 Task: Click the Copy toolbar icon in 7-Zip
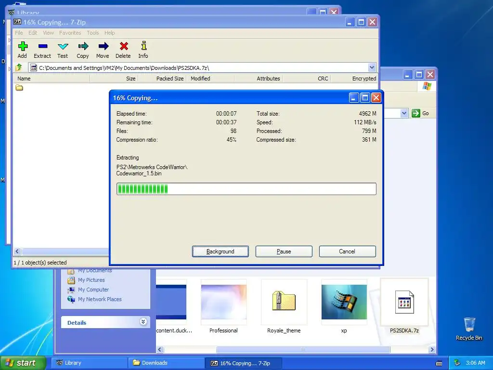[x=83, y=50]
